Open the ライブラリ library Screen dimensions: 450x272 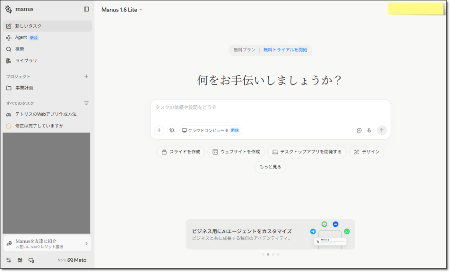(47, 61)
